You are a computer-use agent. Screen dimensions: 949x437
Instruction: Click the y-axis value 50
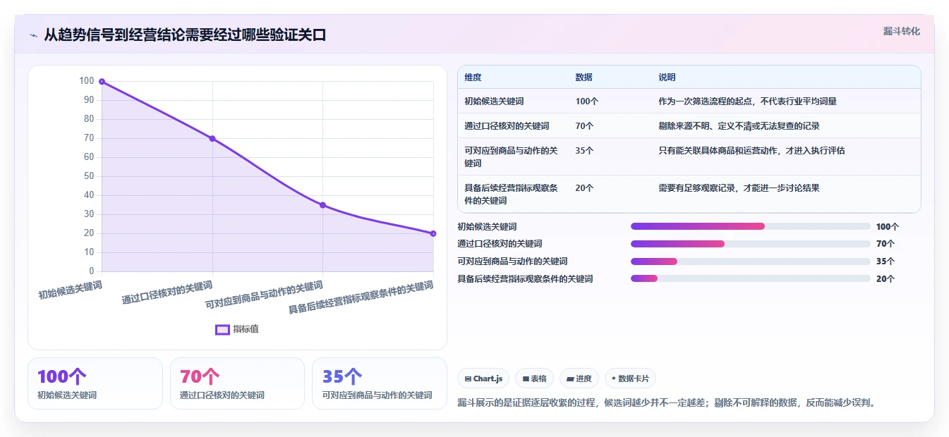click(x=89, y=176)
